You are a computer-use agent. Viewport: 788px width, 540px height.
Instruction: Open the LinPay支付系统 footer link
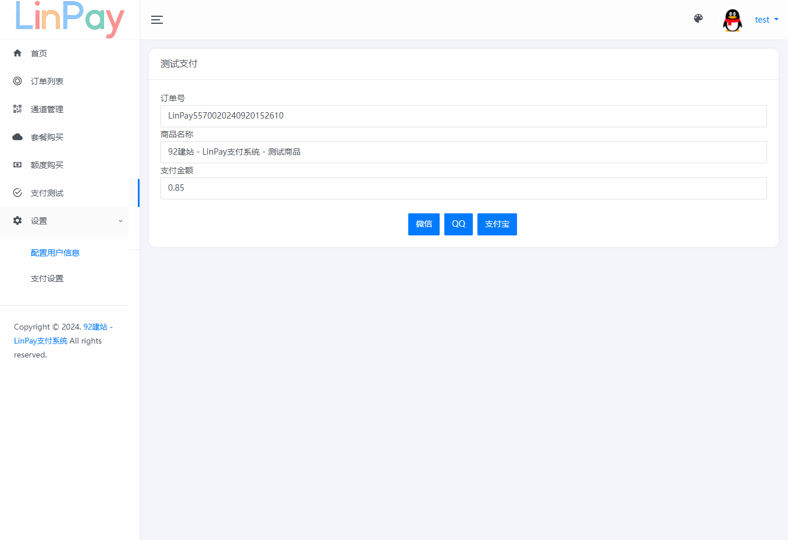point(41,341)
